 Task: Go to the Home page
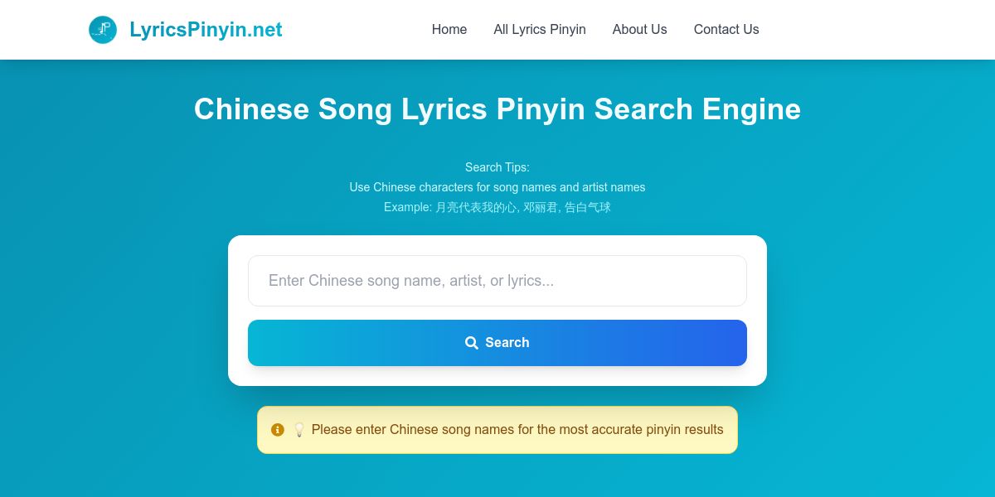(x=449, y=30)
